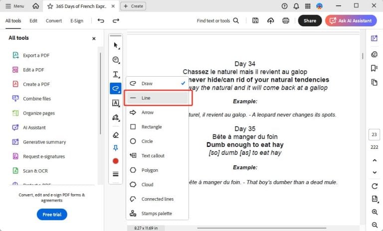Select the arrow selection tool
Viewport: 383px width, 231px height.
pos(116,45)
